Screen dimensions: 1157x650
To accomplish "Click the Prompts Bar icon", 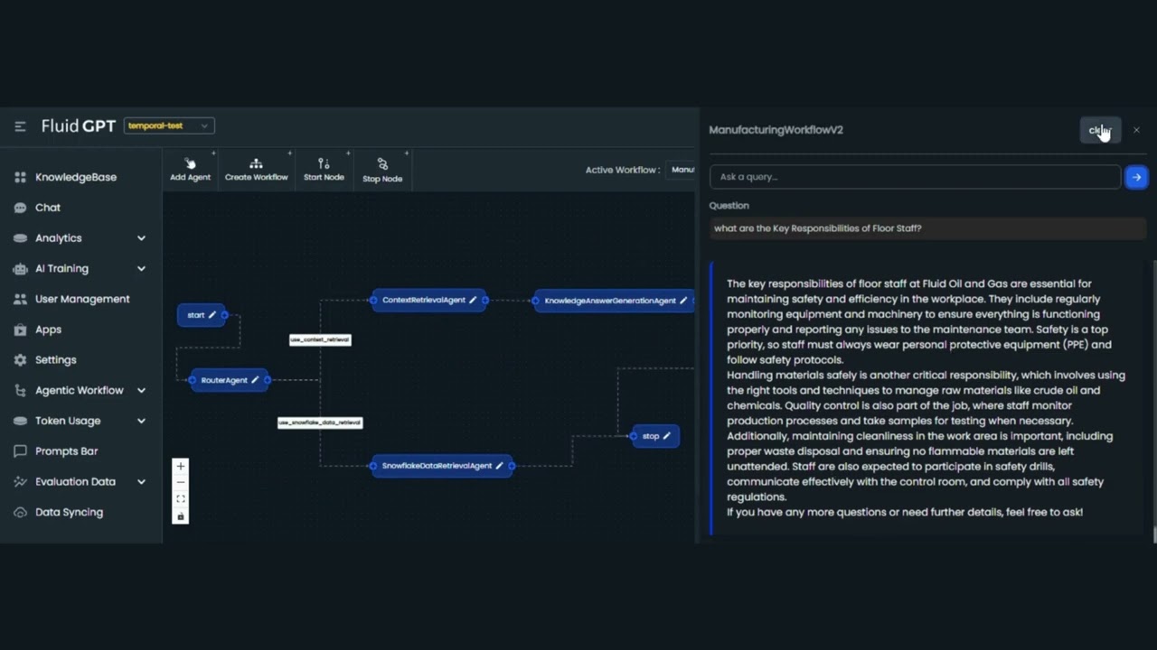I will (20, 451).
